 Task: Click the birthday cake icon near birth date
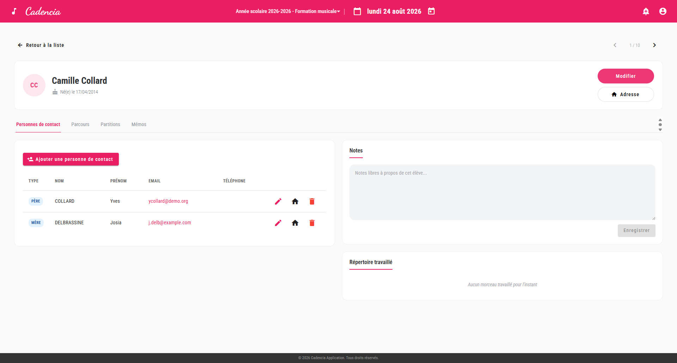click(x=55, y=92)
